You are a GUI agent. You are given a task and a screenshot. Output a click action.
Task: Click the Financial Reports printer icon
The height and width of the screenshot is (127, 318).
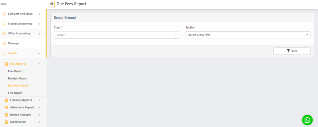click(x=7, y=100)
